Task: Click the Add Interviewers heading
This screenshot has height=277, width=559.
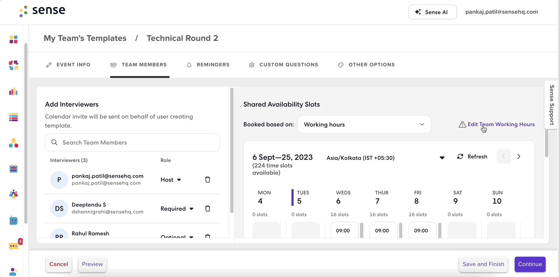Action: pyautogui.click(x=72, y=104)
